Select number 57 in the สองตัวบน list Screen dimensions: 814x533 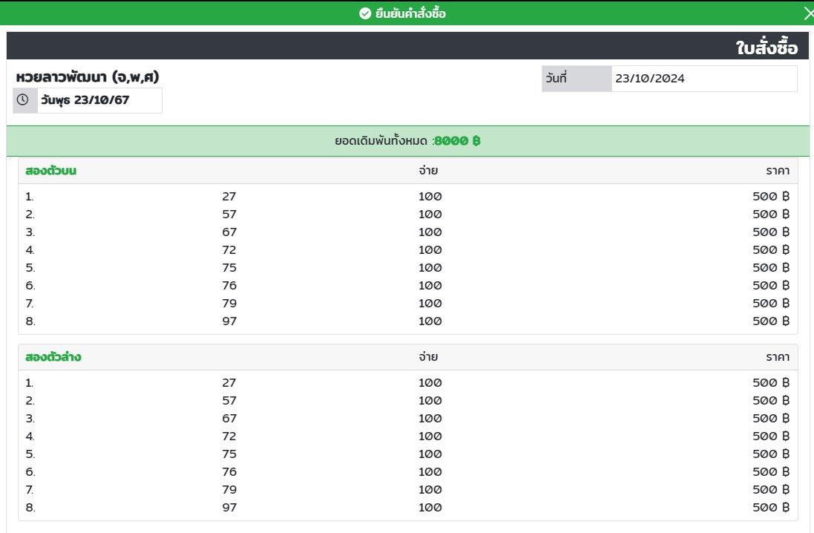point(229,214)
